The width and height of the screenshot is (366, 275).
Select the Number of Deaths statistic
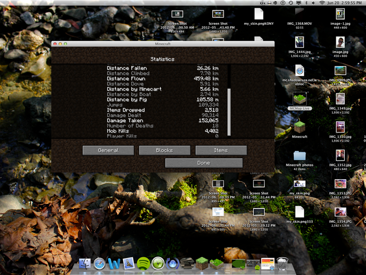[163, 126]
